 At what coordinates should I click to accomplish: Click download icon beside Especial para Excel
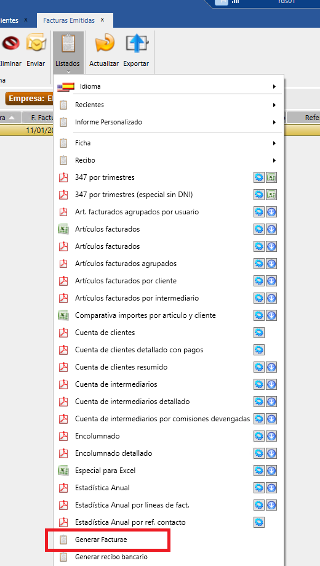pos(271,471)
